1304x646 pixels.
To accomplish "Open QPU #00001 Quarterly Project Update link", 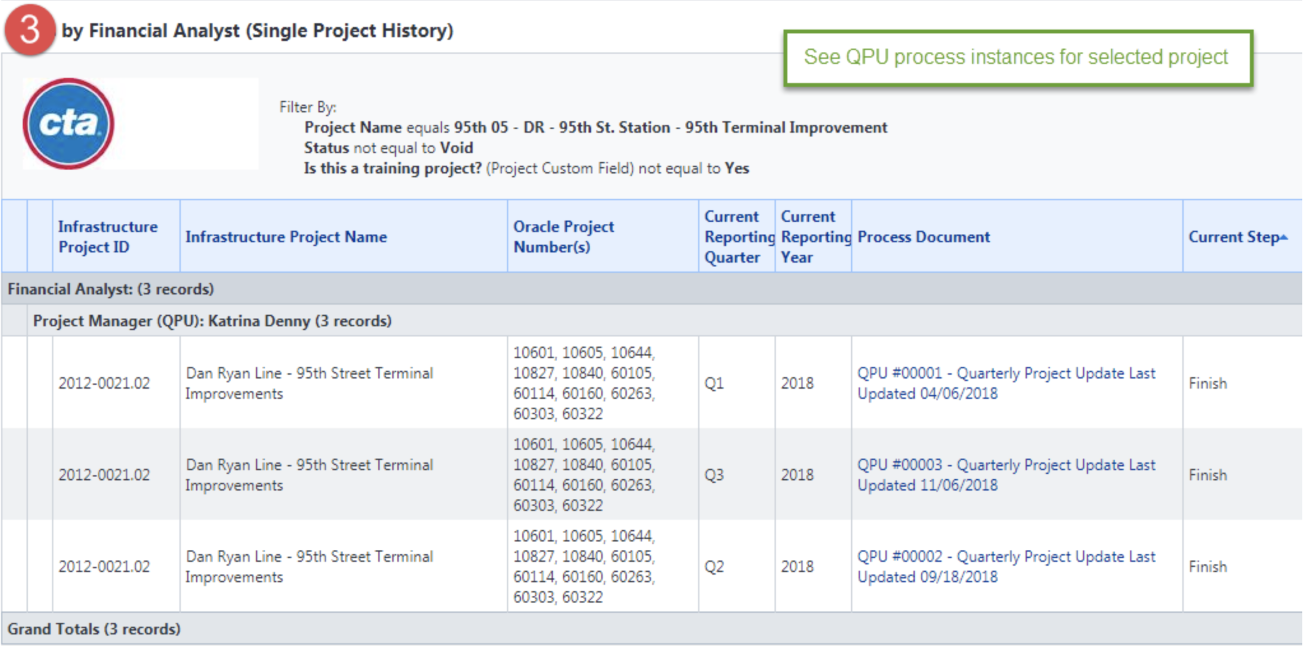I will pyautogui.click(x=1006, y=383).
